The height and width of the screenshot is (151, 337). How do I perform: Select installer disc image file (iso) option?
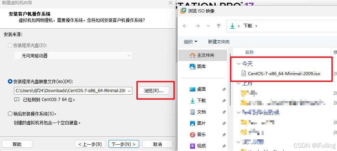click(x=10, y=82)
